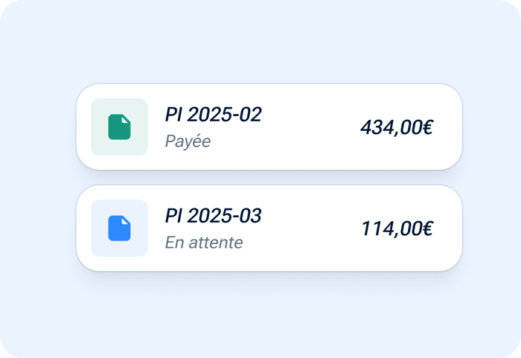The image size is (521, 358).
Task: Select the light blue icon tile
Action: click(119, 228)
